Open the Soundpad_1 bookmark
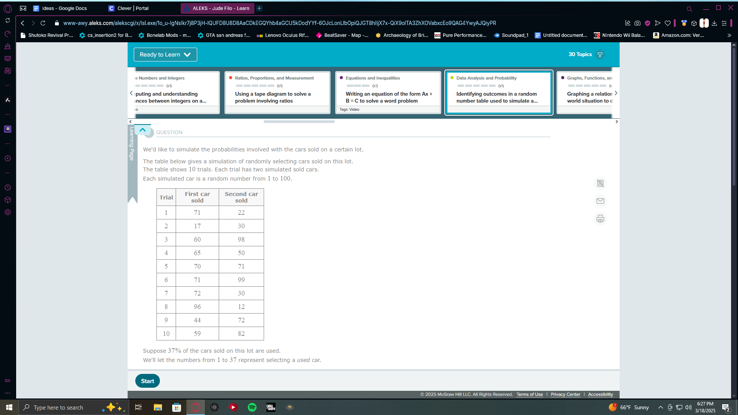This screenshot has width=738, height=415. pos(511,35)
